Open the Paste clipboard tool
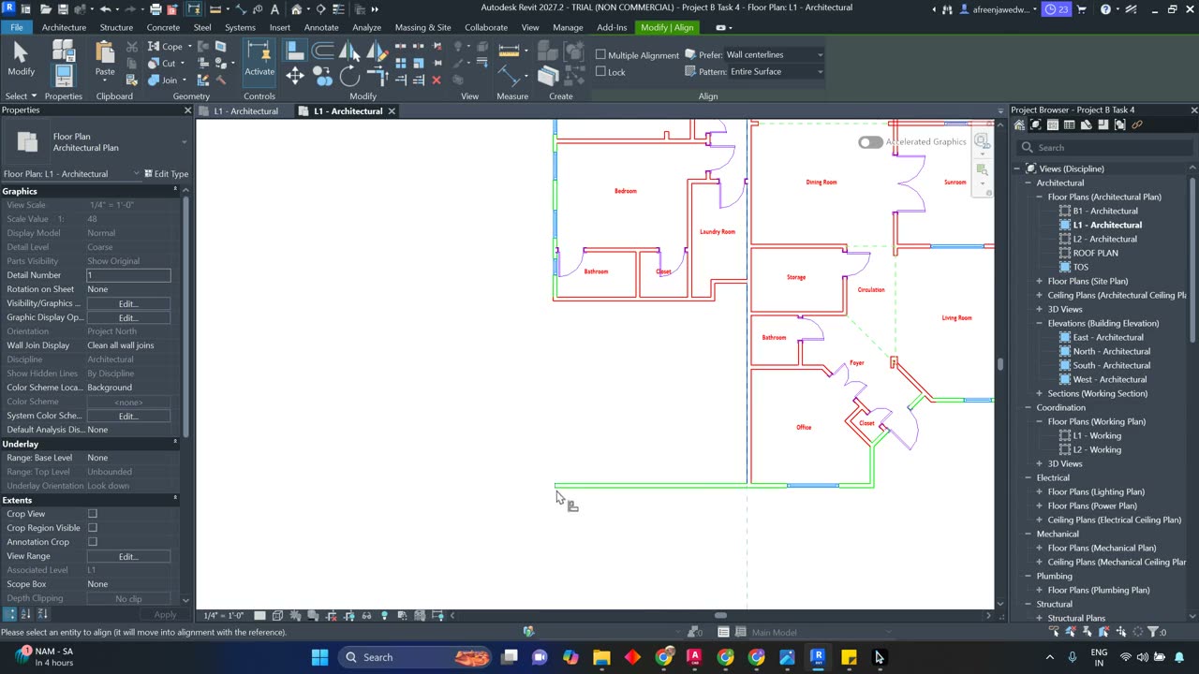Viewport: 1199px width, 674px height. [105, 58]
